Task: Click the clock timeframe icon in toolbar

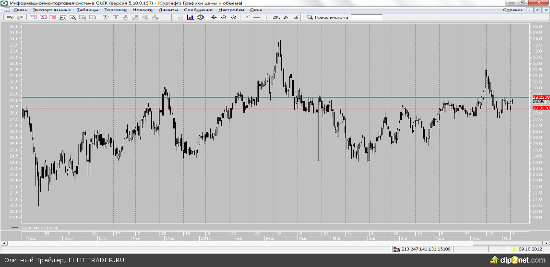Action: [x=200, y=17]
